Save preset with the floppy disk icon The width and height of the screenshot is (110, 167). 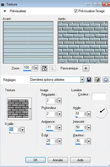(x=89, y=80)
